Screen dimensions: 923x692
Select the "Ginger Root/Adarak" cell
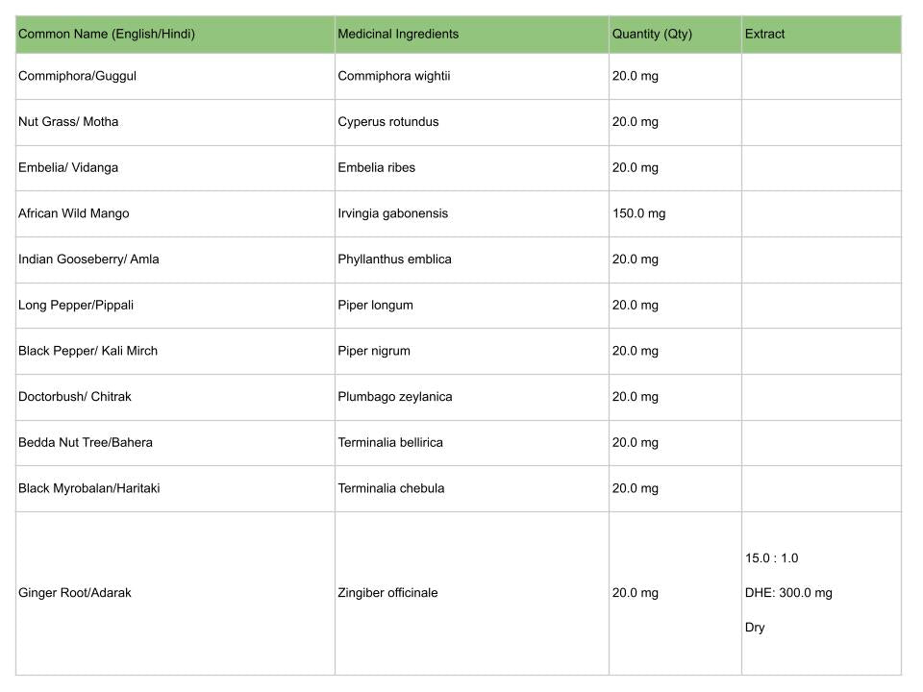click(75, 593)
